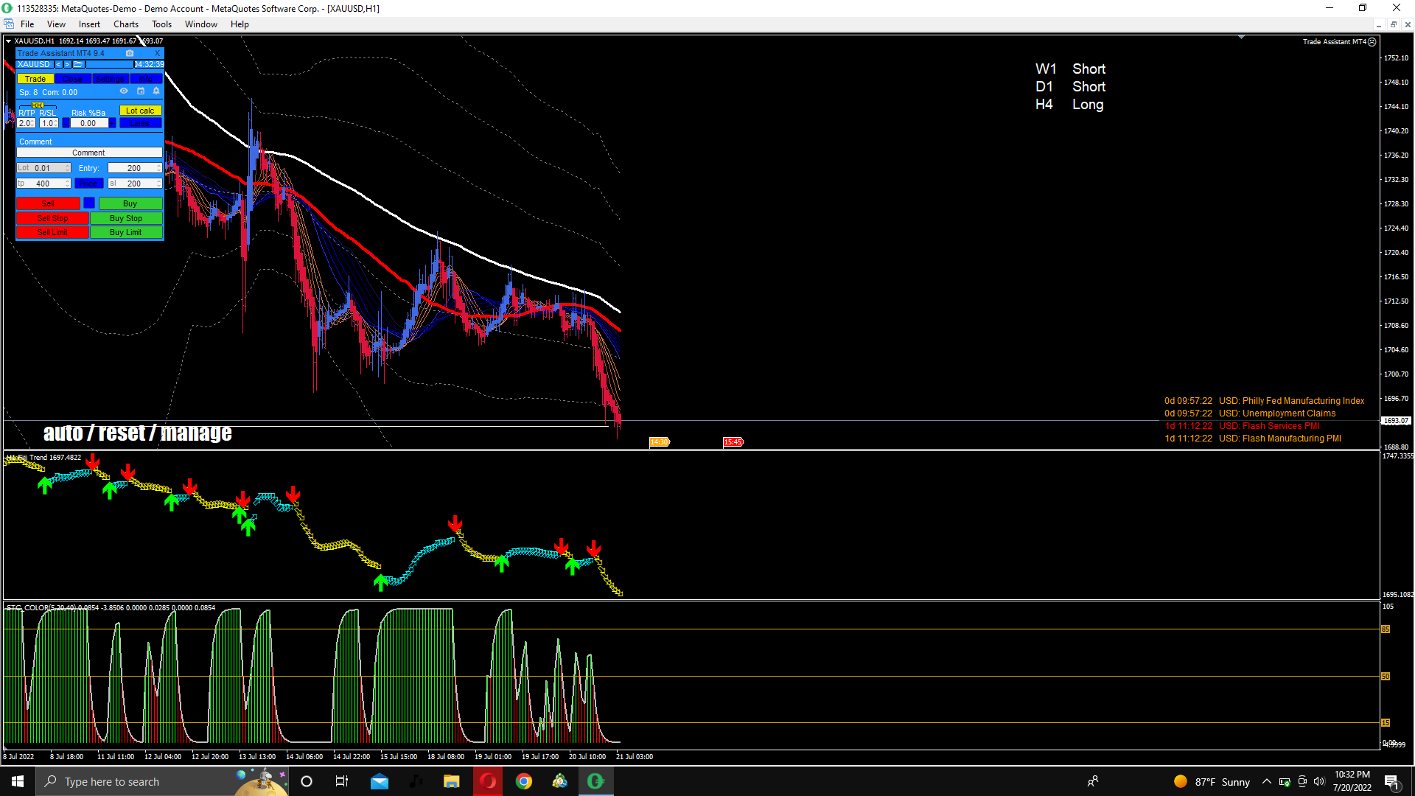The width and height of the screenshot is (1415, 796).
Task: Click the screenshot camera icon in Trade Assistant
Action: [130, 53]
